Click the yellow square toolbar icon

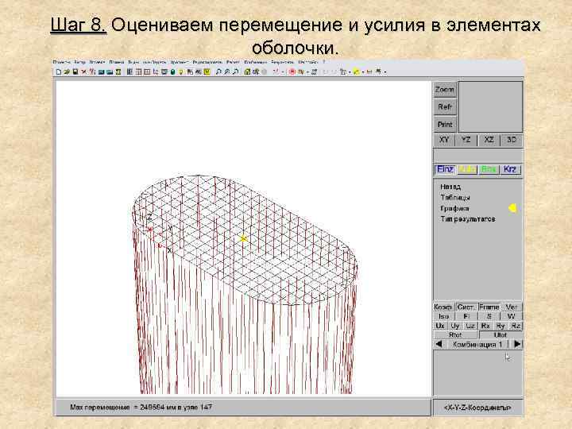click(207, 71)
